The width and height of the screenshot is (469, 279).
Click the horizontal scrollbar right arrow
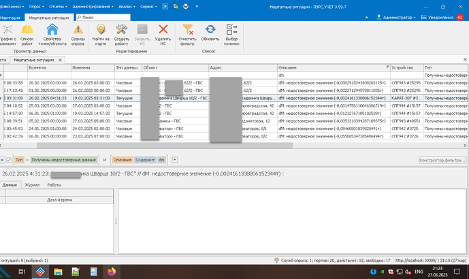click(x=465, y=146)
